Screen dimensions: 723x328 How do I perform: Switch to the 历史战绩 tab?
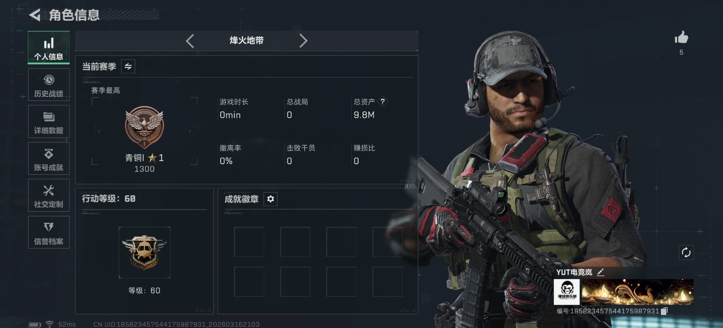coord(49,85)
